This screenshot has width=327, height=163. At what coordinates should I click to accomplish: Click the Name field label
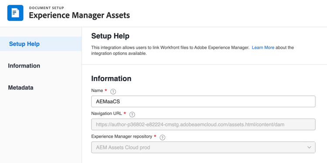click(97, 91)
